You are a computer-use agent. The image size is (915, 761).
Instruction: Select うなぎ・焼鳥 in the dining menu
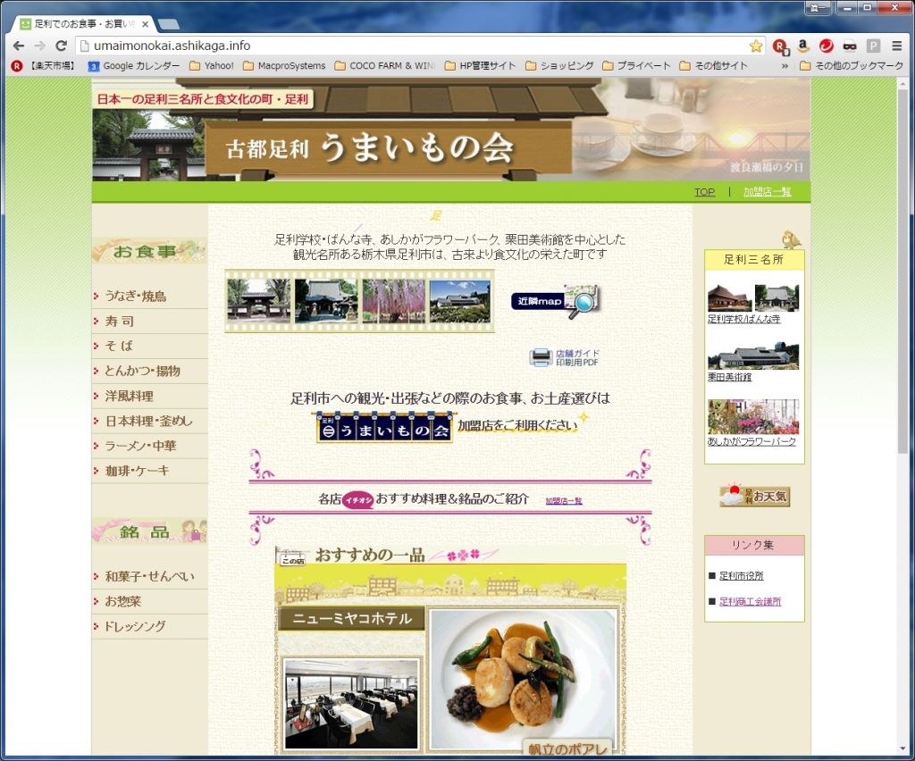(135, 296)
